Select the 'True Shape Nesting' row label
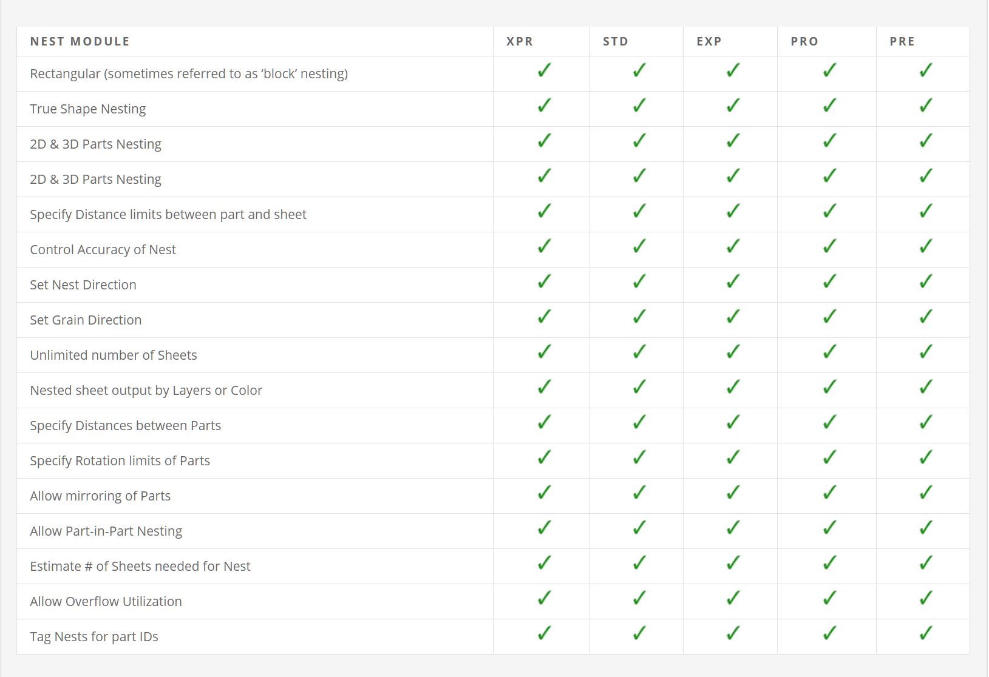This screenshot has height=677, width=989. (x=88, y=109)
